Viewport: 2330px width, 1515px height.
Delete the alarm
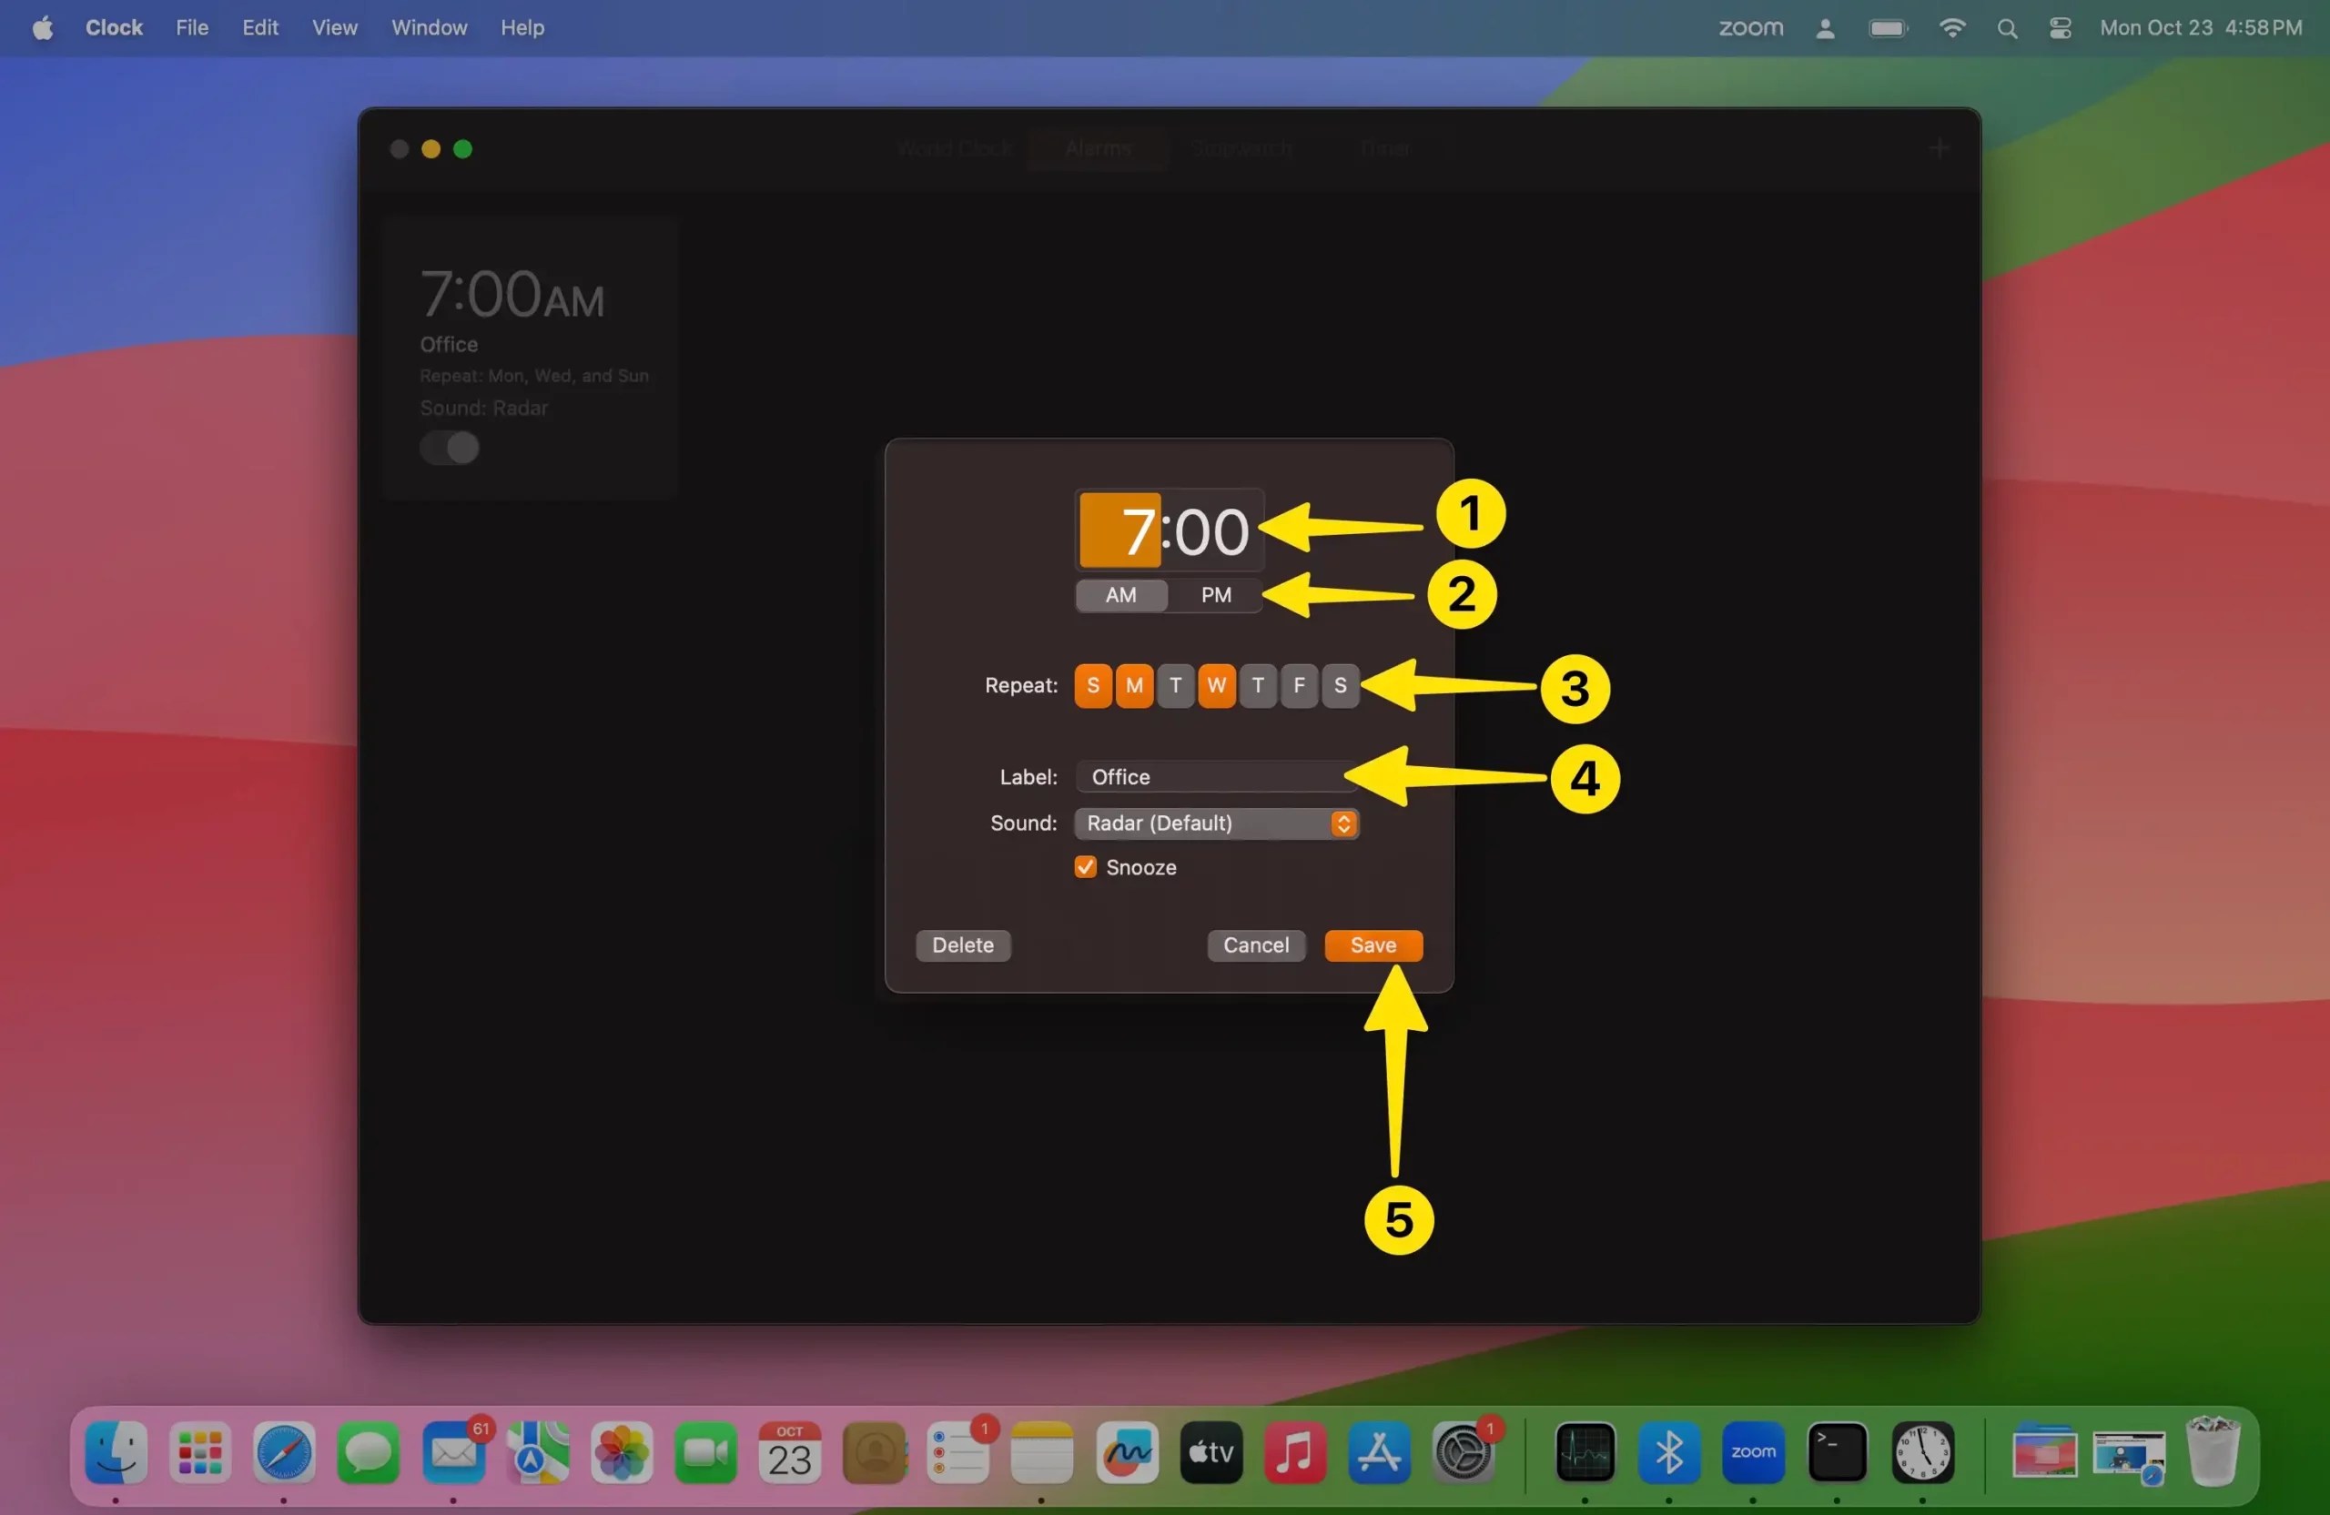click(962, 944)
